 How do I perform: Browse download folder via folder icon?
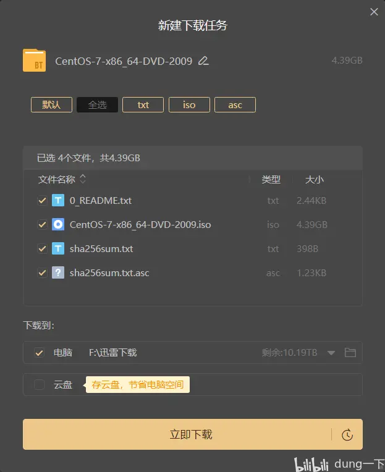(x=350, y=353)
